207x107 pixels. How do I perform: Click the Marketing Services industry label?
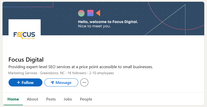pos(23,73)
